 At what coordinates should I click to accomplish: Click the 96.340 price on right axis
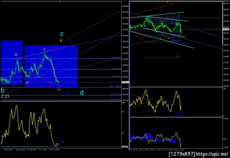point(226,80)
